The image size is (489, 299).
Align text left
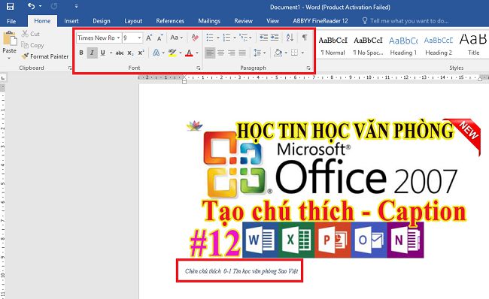point(210,53)
